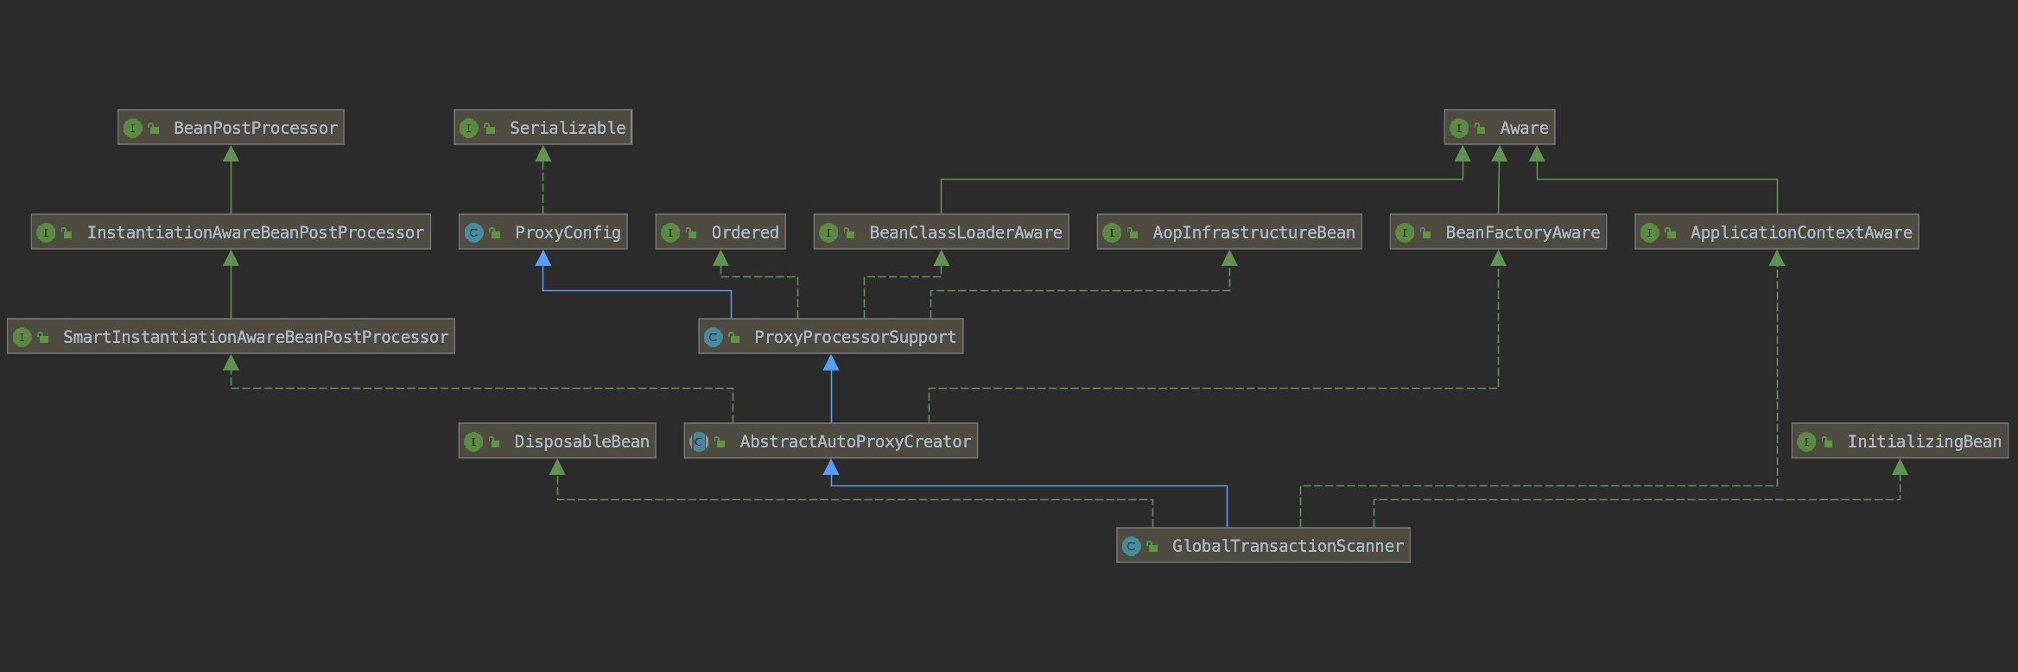Select the AopInfrastructureBean interface node

coord(1229,232)
